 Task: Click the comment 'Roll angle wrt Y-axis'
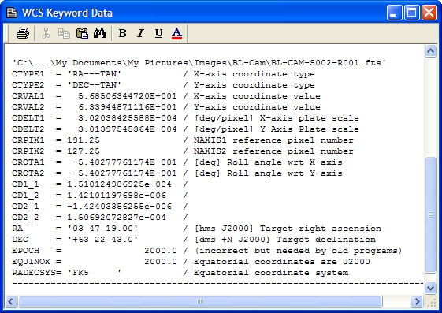click(284, 173)
